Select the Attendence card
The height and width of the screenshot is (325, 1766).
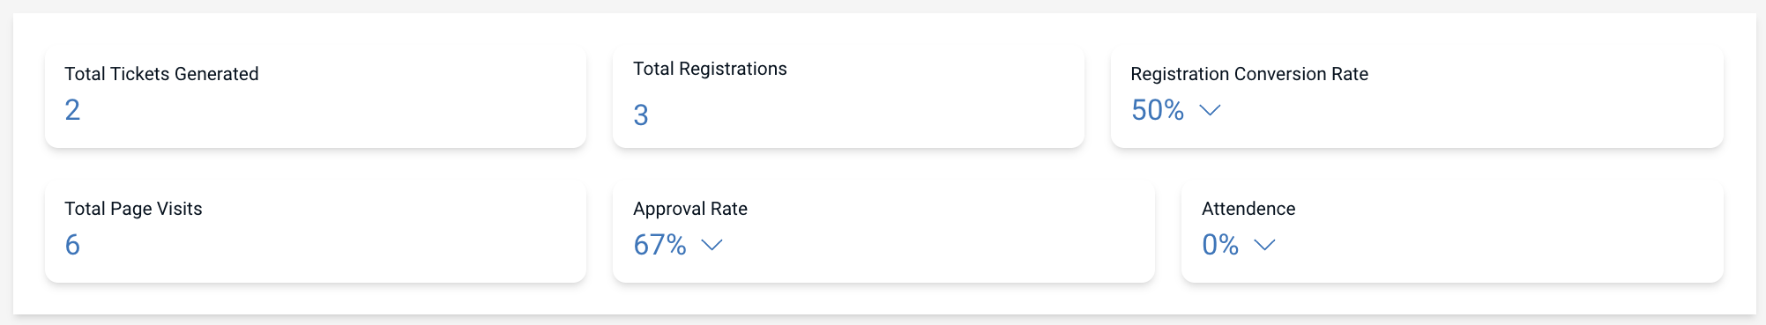click(x=1452, y=233)
